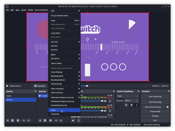The width and height of the screenshot is (175, 131).
Task: Open transition properties three-dot menu
Action: tap(137, 105)
